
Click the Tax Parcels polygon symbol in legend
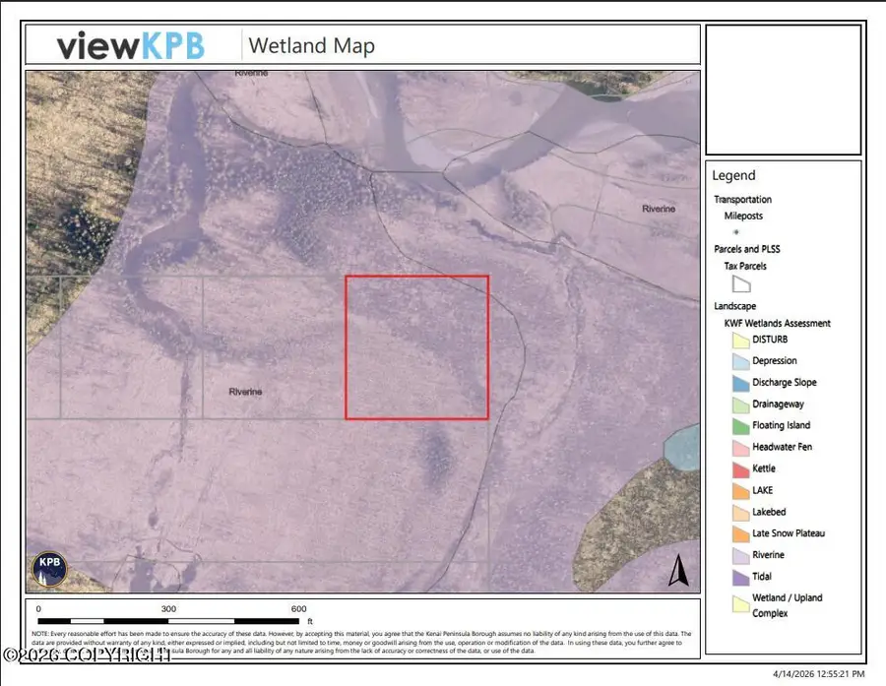[741, 284]
